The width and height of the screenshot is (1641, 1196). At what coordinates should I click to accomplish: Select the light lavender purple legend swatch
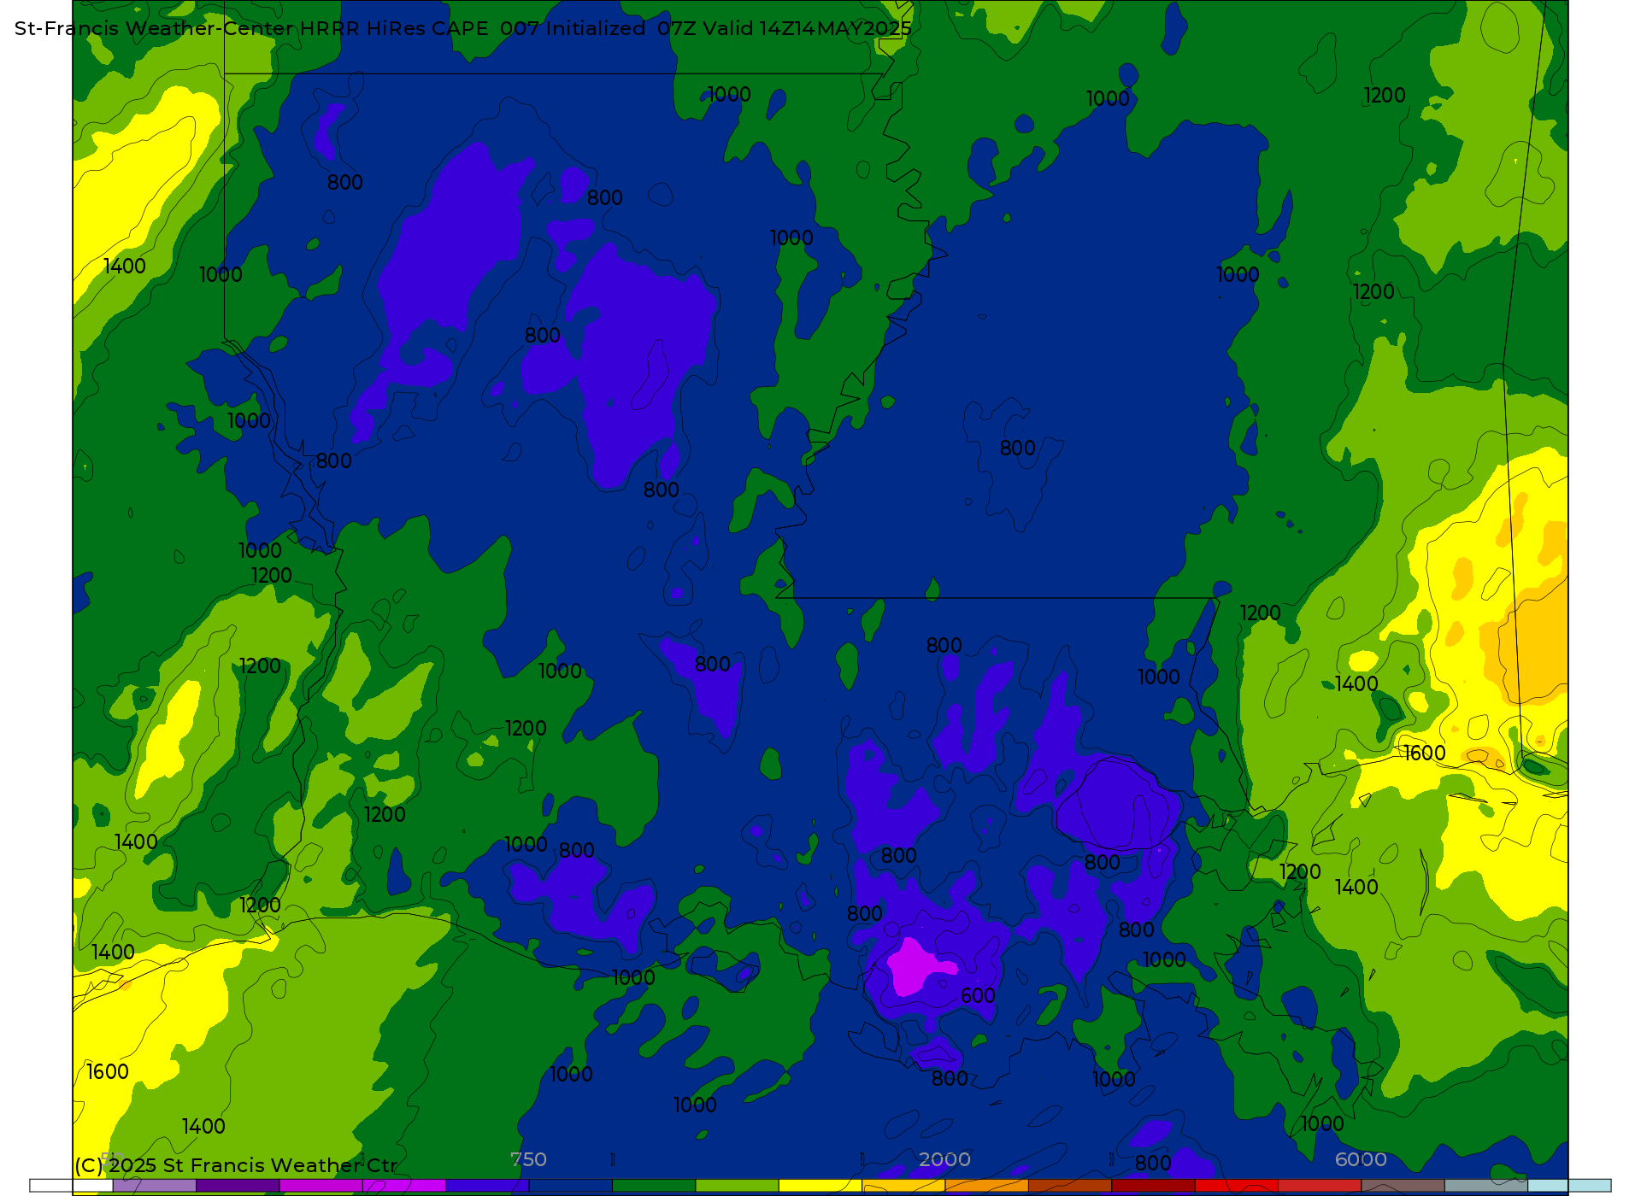[x=154, y=1186]
